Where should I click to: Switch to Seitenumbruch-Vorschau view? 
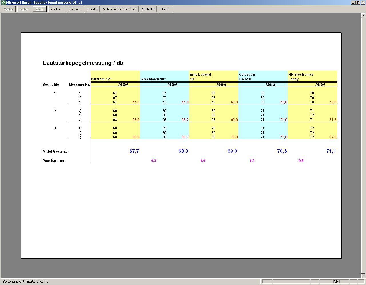[120, 9]
